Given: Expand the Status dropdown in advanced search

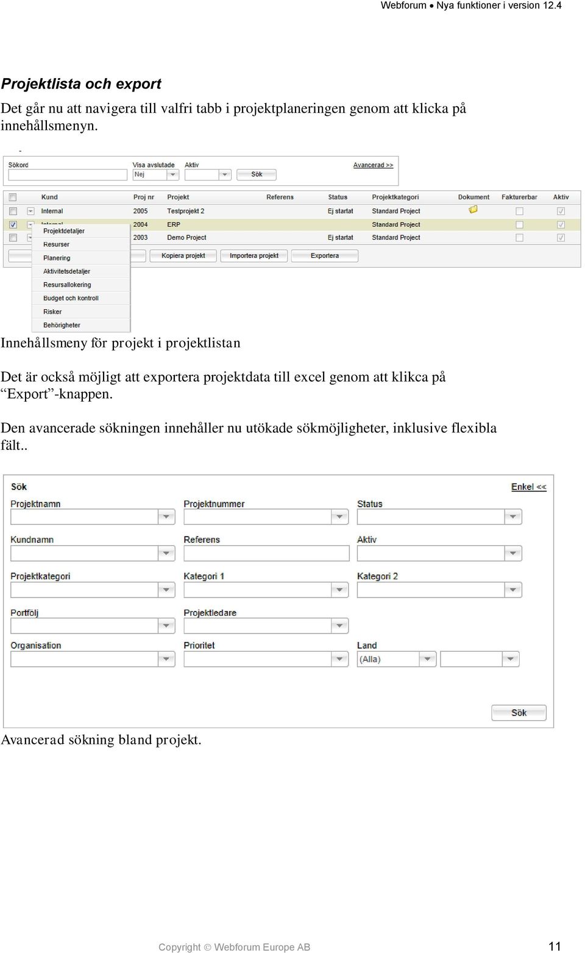Looking at the screenshot, I should tap(513, 517).
